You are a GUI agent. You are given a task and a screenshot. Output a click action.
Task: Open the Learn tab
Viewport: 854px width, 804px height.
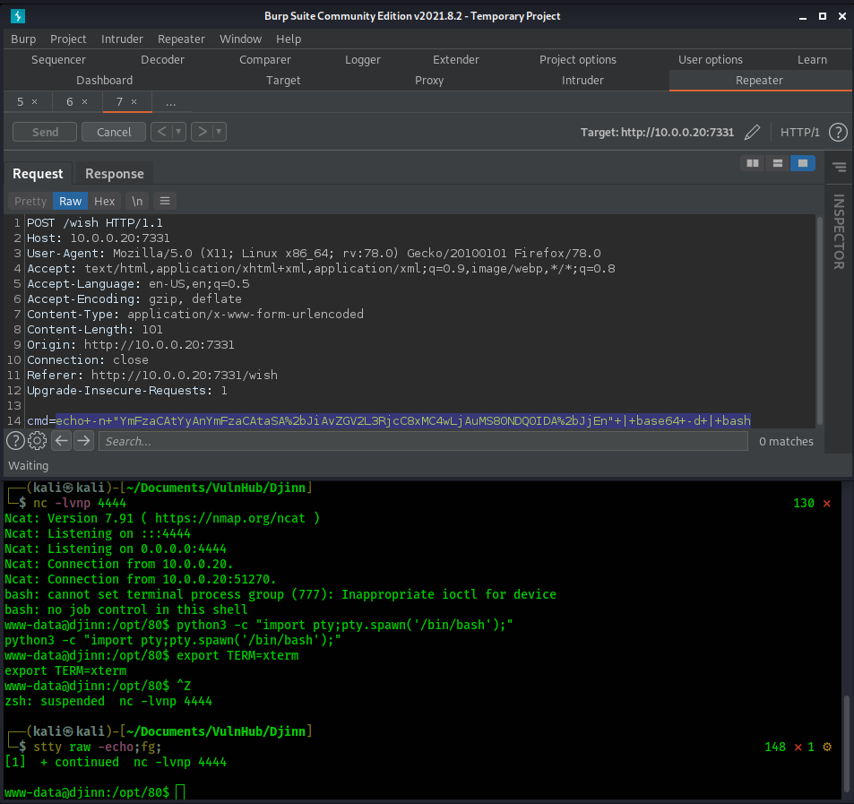(812, 60)
